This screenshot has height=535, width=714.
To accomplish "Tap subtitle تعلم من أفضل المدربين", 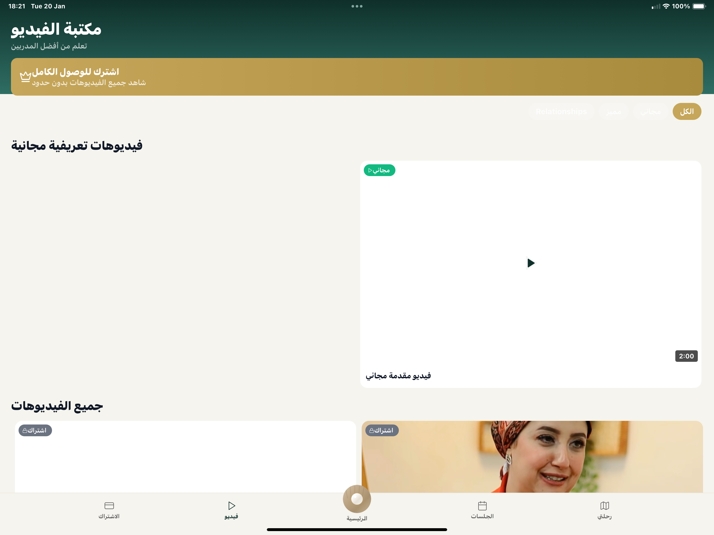I will 49,46.
